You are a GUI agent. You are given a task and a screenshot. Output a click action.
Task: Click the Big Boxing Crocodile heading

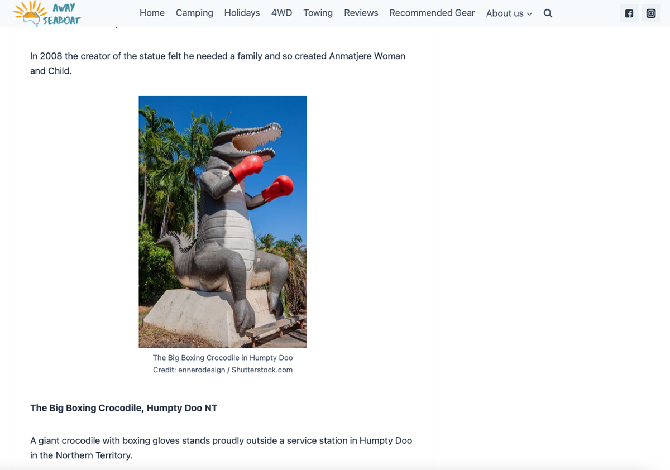point(123,408)
